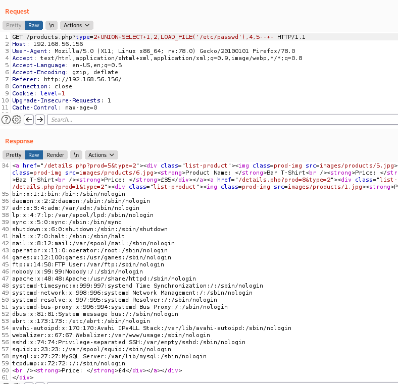
Task: Go to the previous search match in the request
Action: click(29, 120)
